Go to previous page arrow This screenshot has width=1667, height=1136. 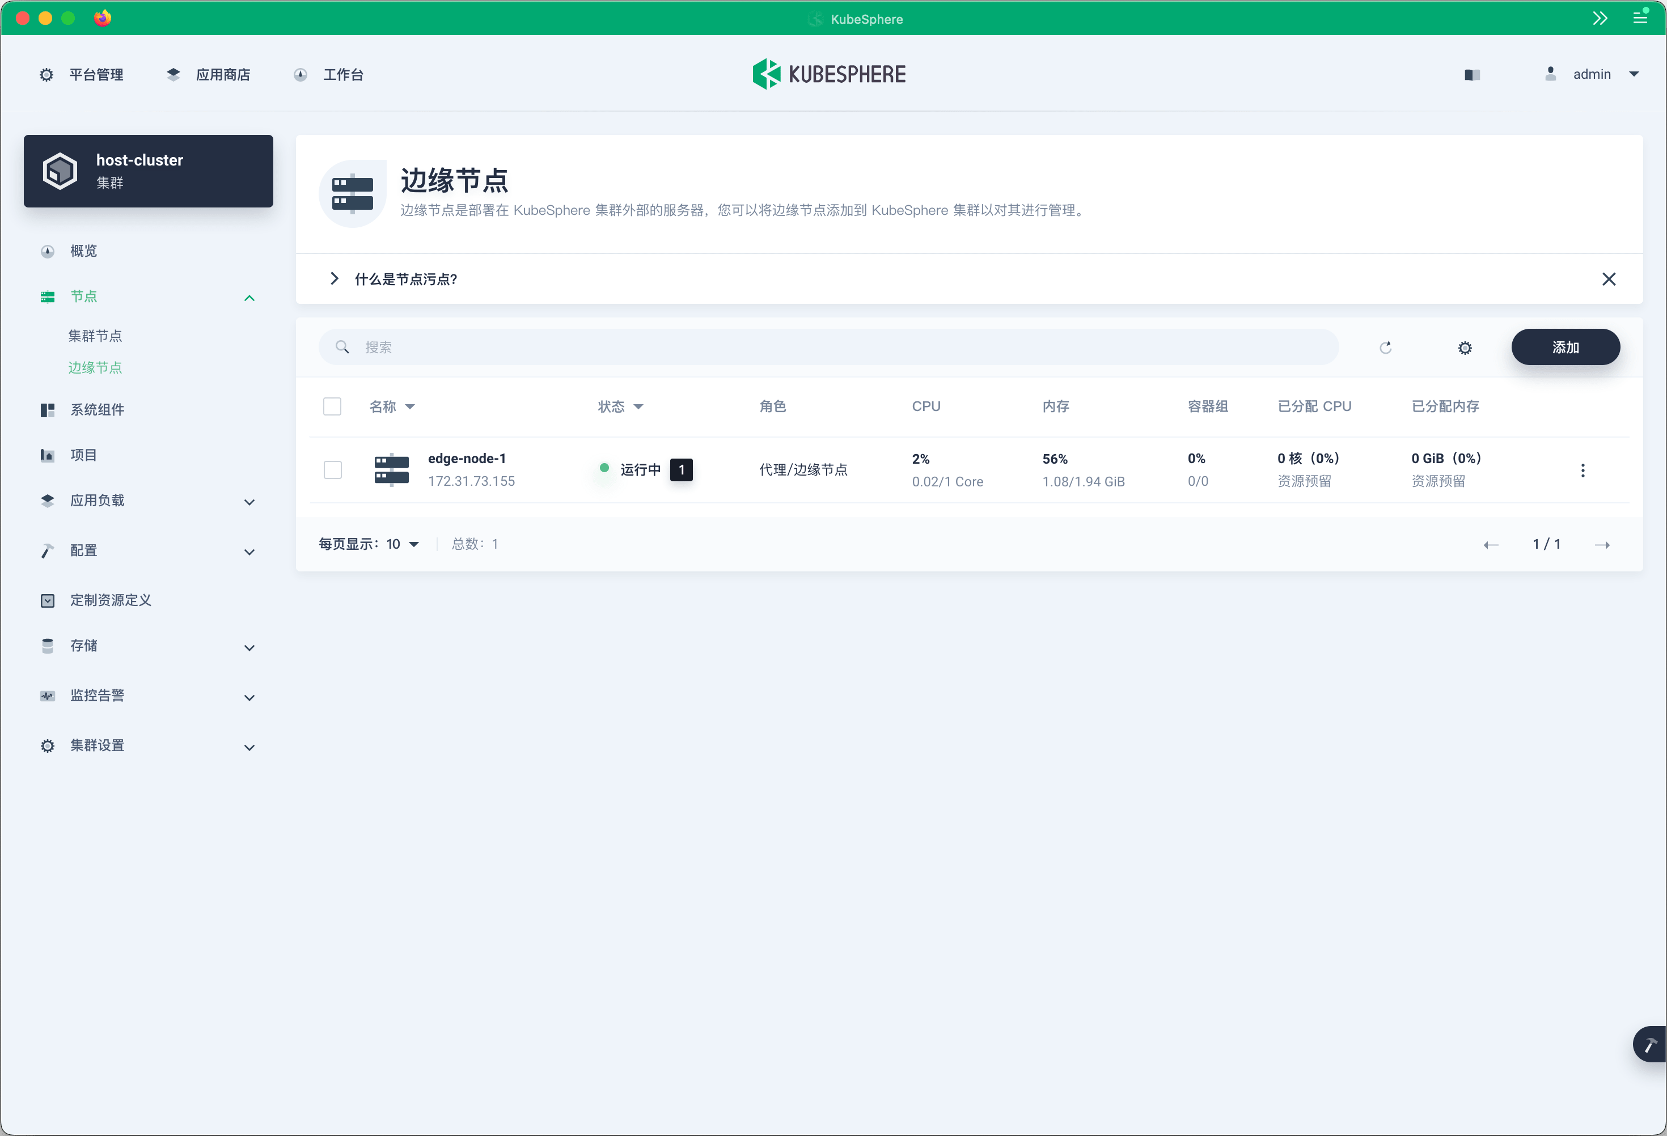click(x=1491, y=545)
